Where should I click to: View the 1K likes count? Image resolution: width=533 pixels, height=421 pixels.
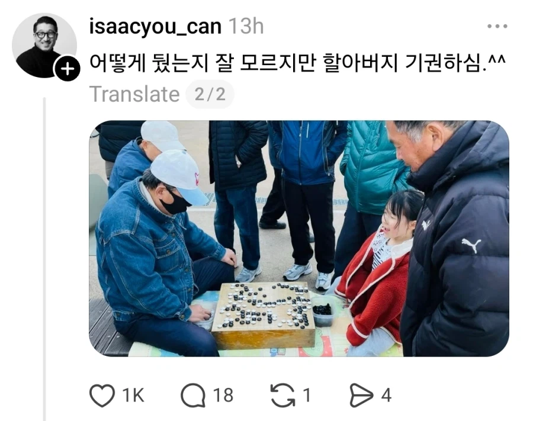point(133,396)
